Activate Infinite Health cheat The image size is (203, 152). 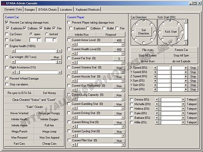19,119
